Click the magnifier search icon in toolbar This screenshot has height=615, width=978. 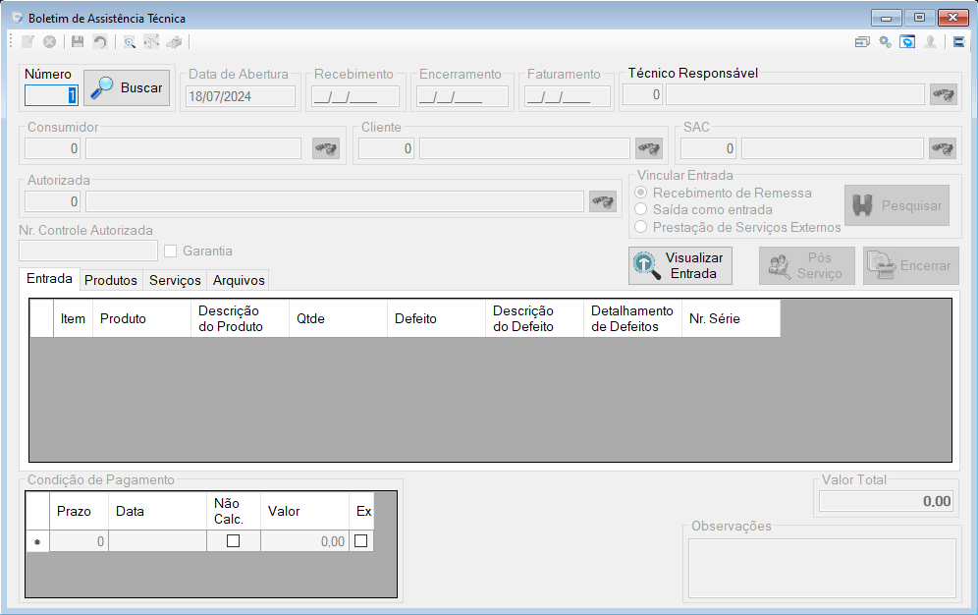129,42
